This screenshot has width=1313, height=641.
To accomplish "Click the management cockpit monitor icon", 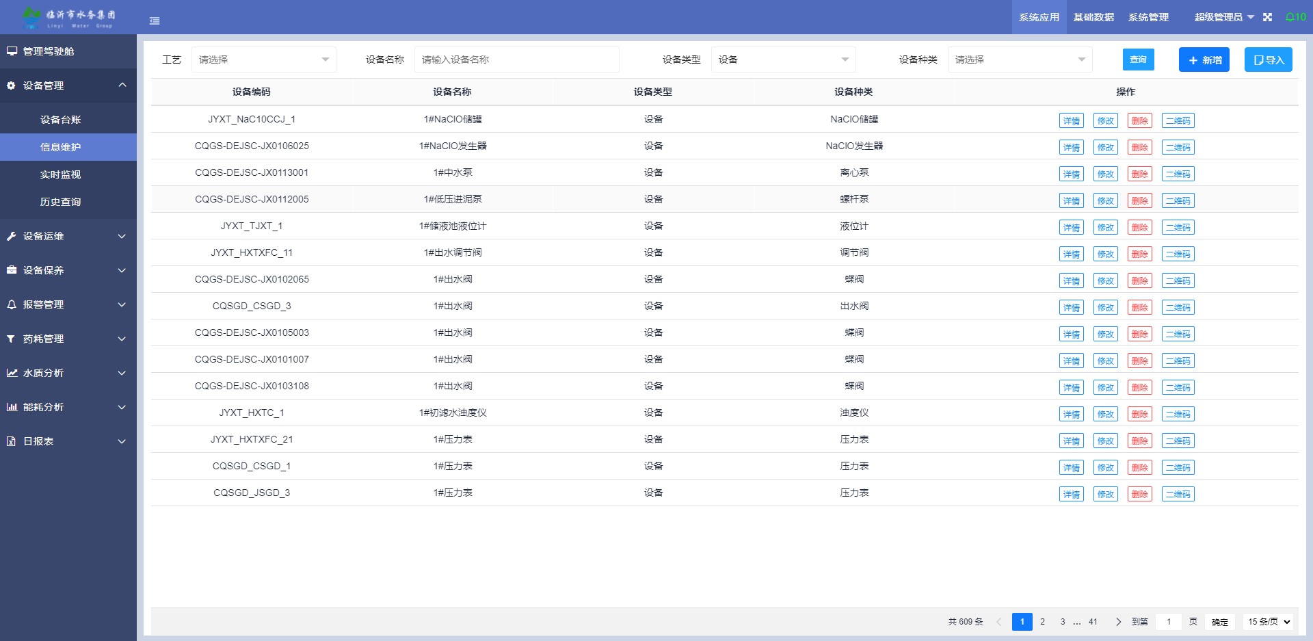I will (x=12, y=51).
